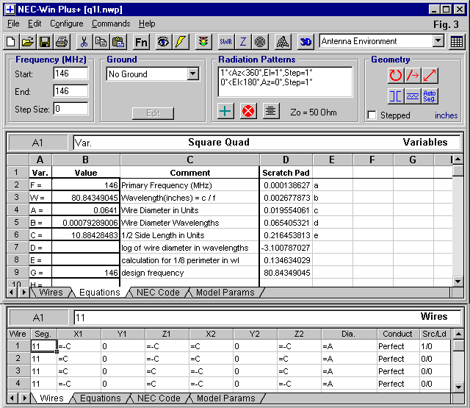Click the frequency Start input field

pyautogui.click(x=70, y=74)
